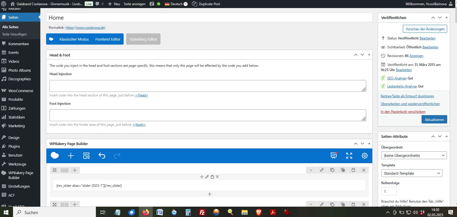Enter WPBakery fullscreen mode

[x=349, y=156]
